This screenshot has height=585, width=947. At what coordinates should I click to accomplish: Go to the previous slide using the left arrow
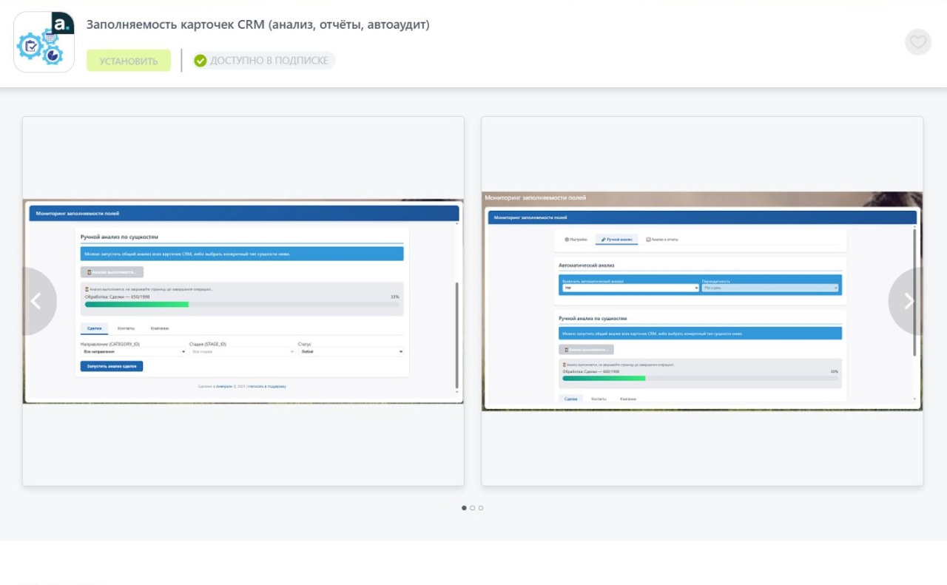tap(35, 301)
